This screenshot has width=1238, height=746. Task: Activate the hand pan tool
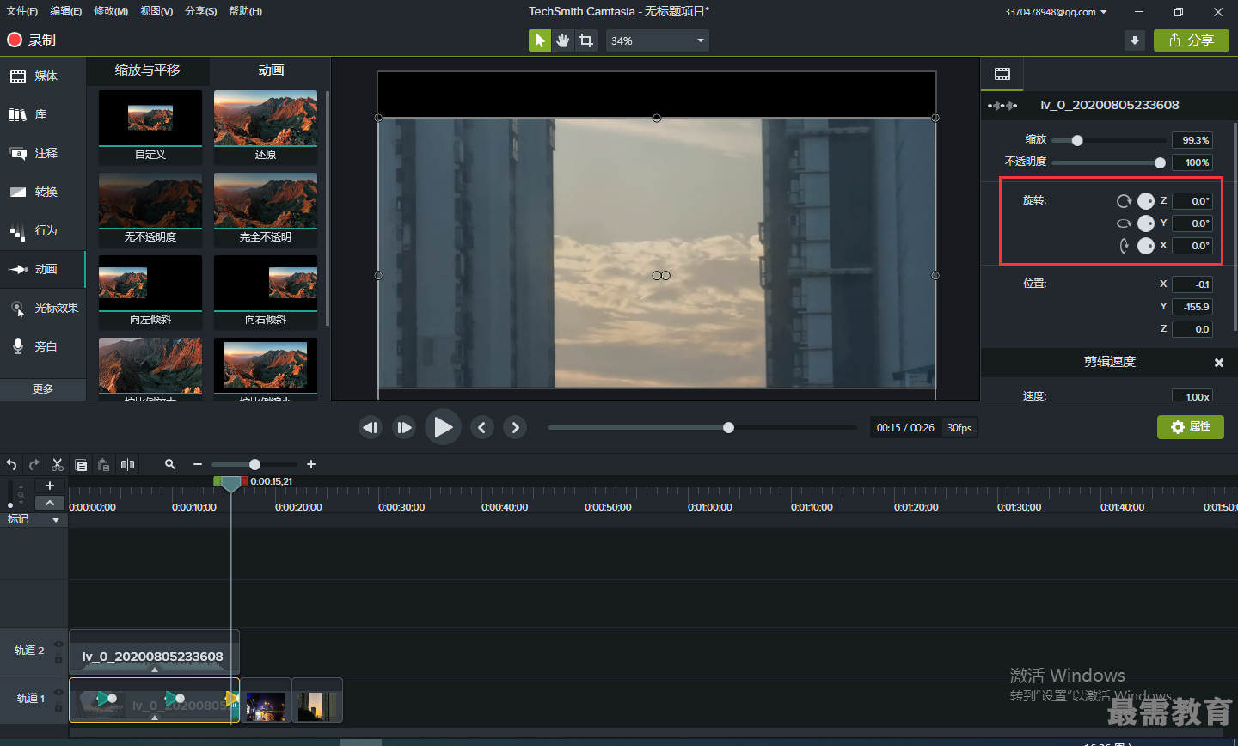[563, 40]
